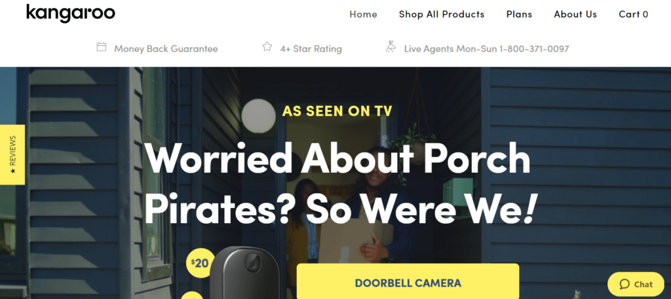The image size is (671, 299).
Task: Open the Plans page
Action: [519, 14]
